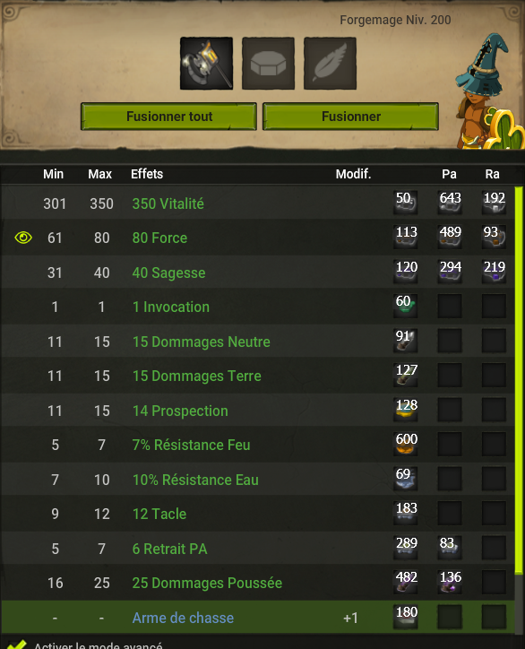
Task: Toggle the Activer le mode avancé checkbox
Action: (16, 644)
